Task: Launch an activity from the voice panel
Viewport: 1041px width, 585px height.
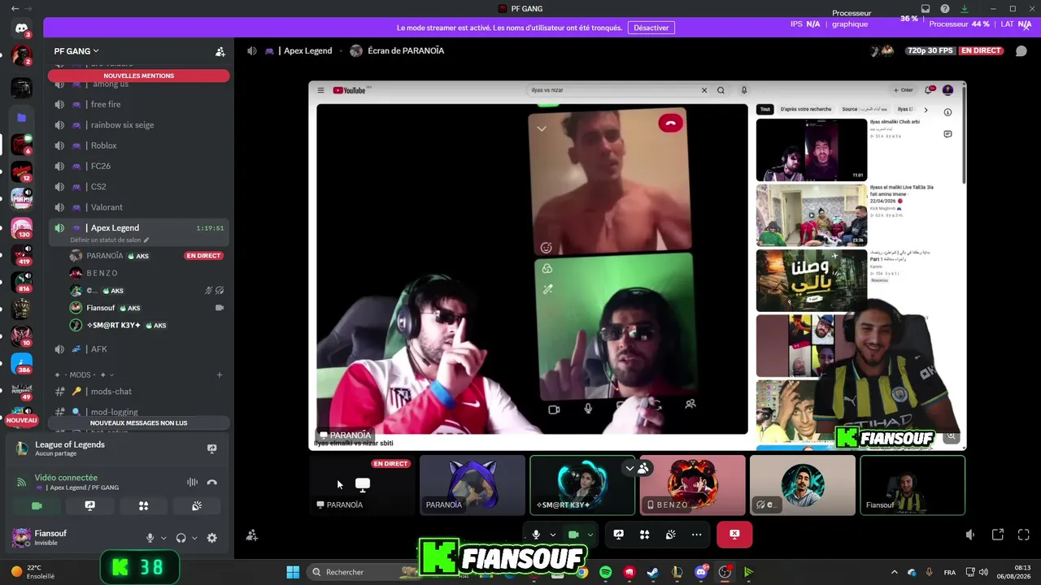Action: (x=143, y=505)
